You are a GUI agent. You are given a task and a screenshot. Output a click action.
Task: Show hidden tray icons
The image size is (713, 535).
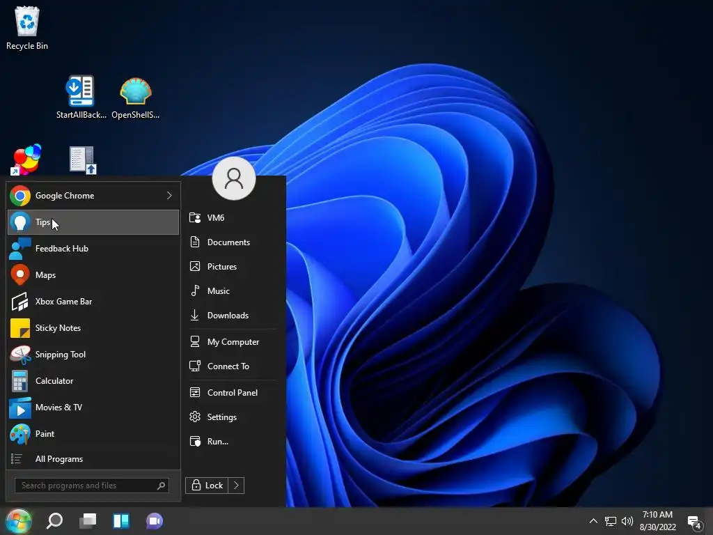coord(593,521)
